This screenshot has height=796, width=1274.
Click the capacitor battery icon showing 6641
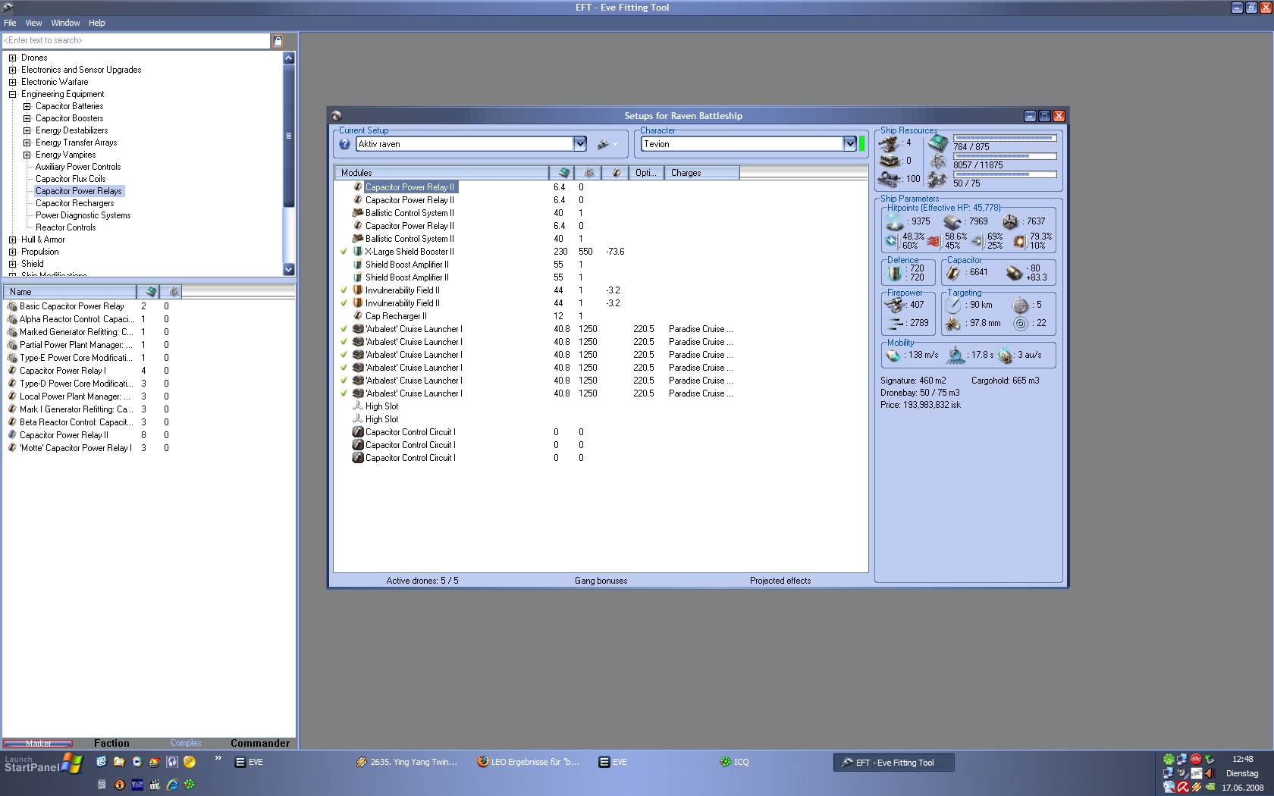(x=954, y=273)
